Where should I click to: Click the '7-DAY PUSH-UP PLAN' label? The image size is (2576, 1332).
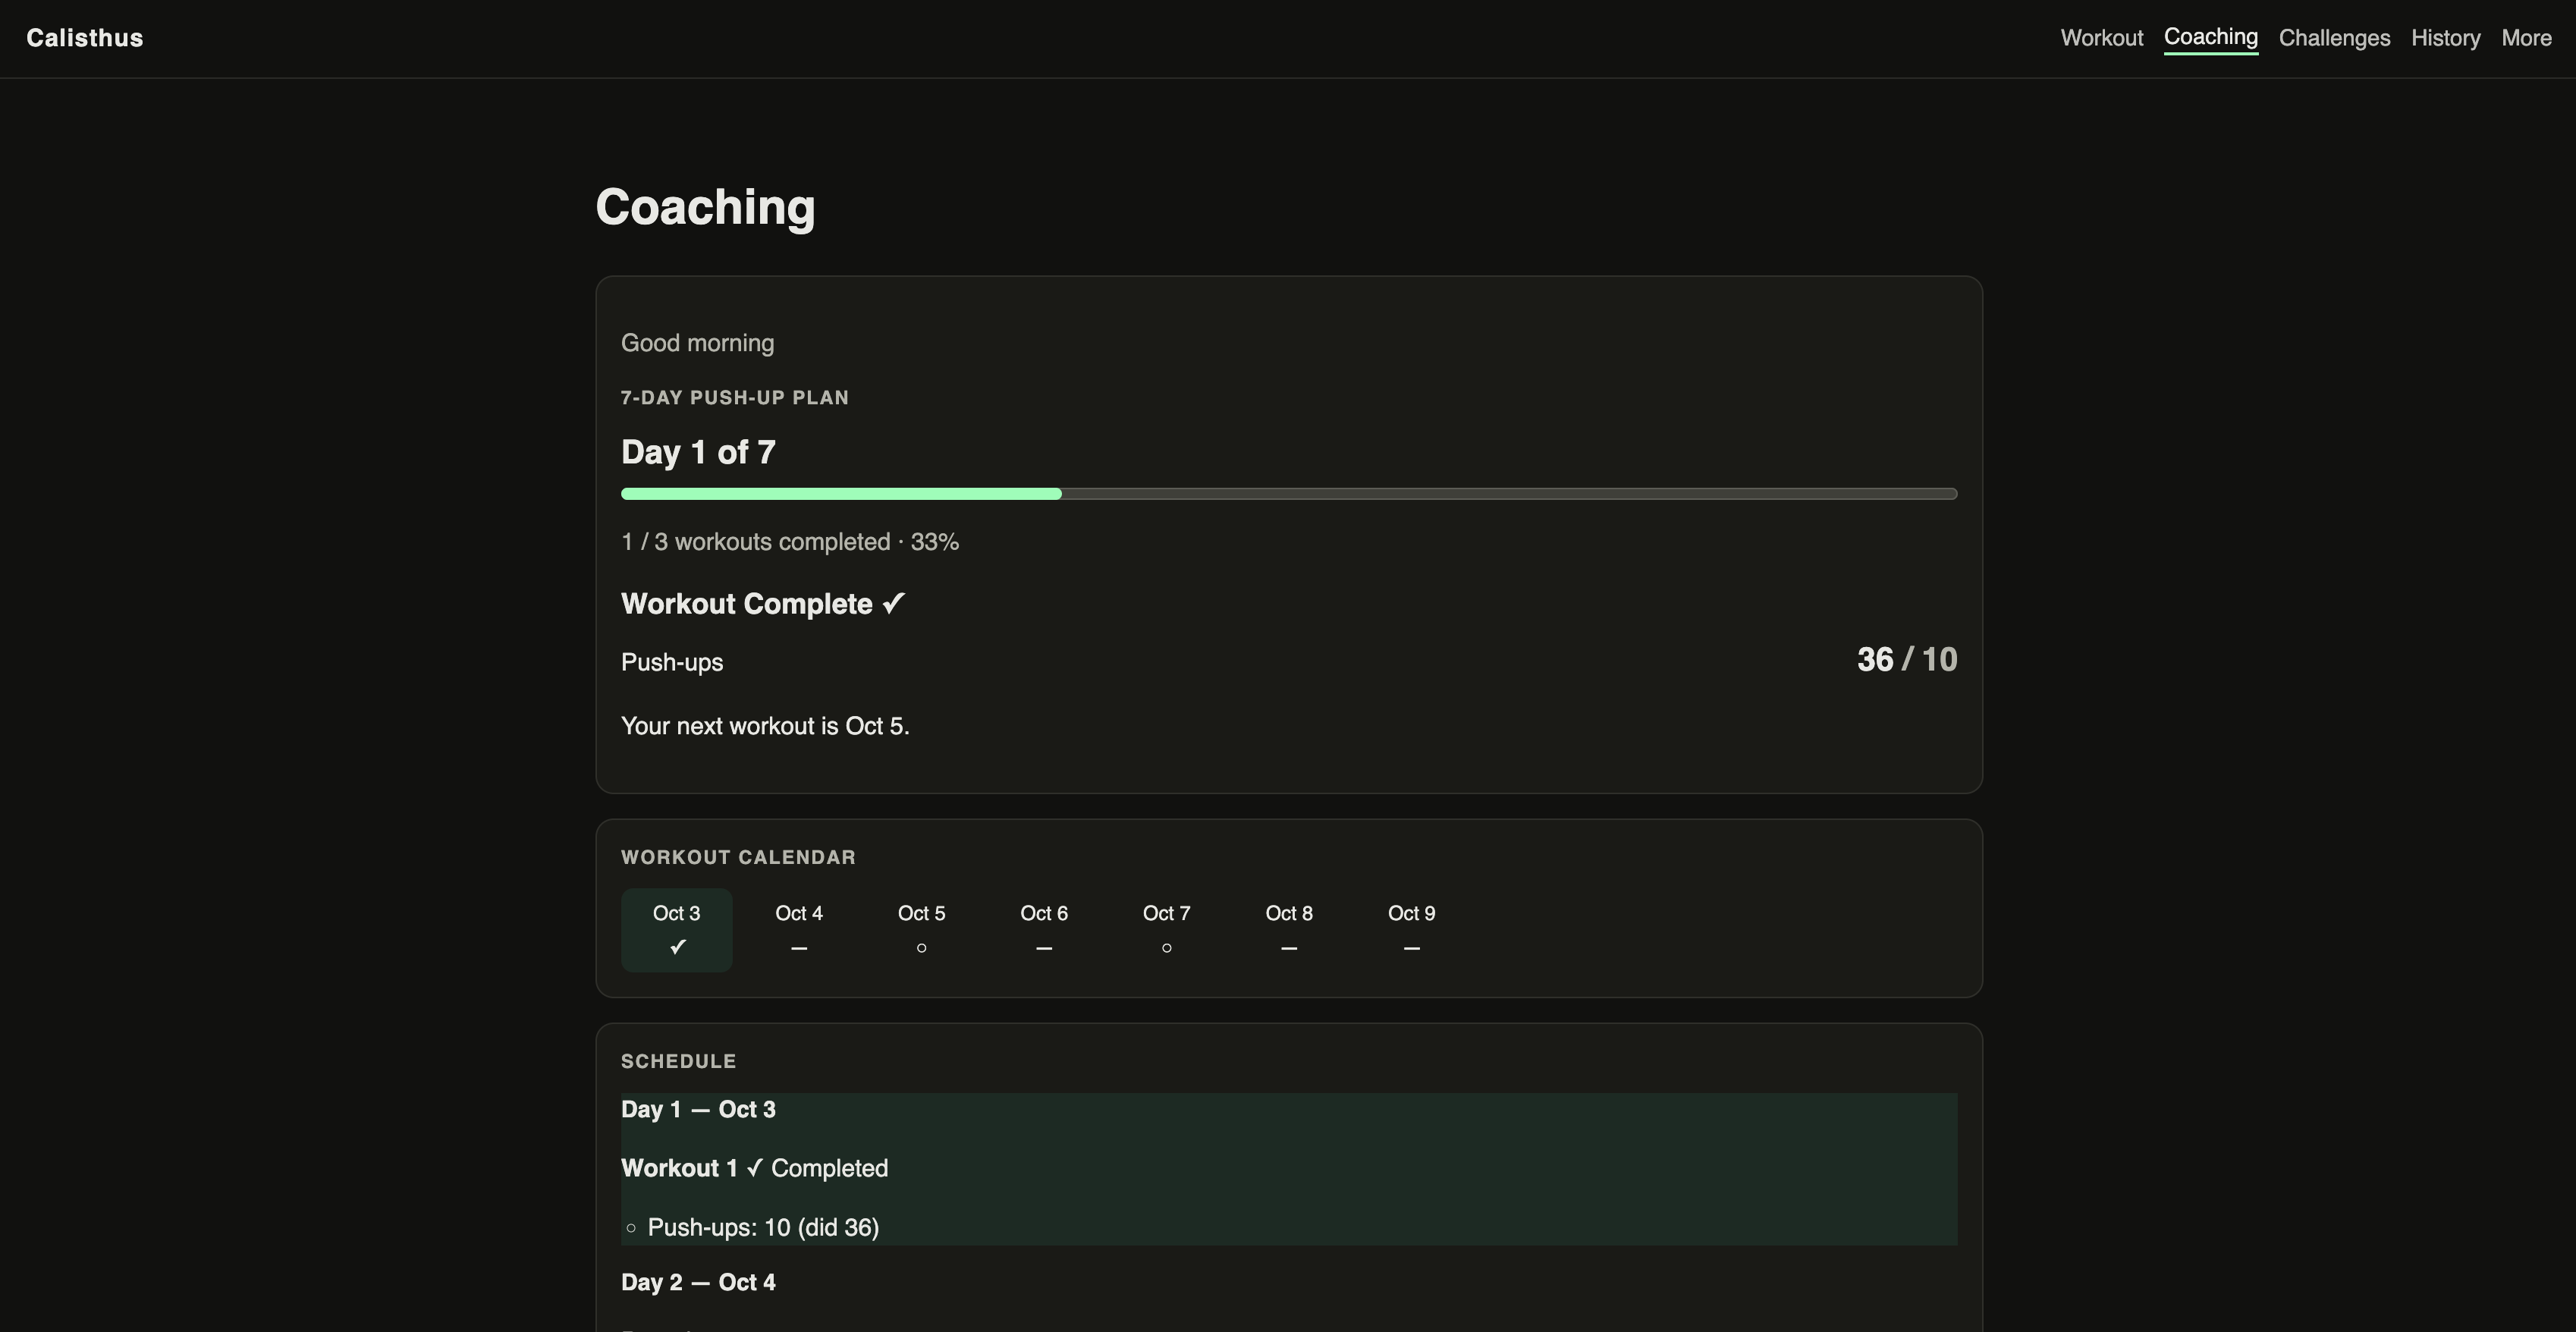click(x=735, y=398)
